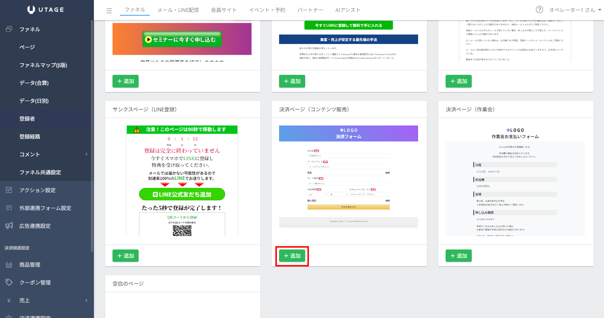Open the help question mark icon
The width and height of the screenshot is (604, 318).
click(539, 10)
